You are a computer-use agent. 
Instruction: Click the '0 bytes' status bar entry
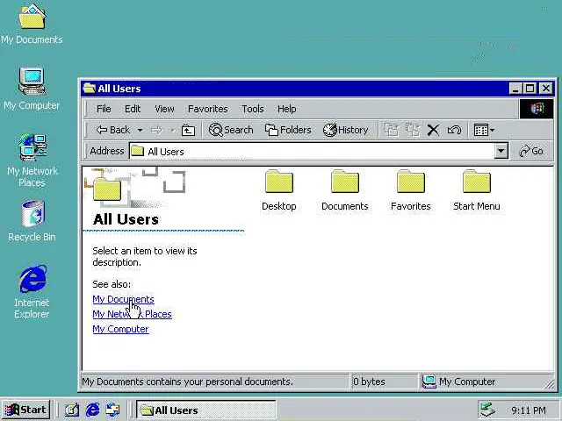click(x=384, y=382)
